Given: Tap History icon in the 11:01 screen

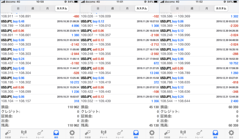Looking at the screenshot, I should point(136,134).
